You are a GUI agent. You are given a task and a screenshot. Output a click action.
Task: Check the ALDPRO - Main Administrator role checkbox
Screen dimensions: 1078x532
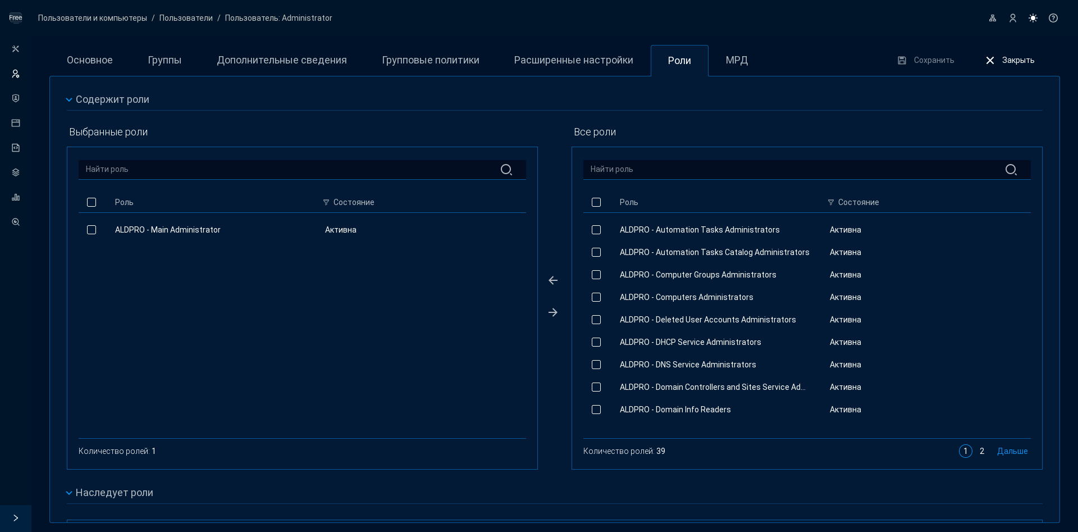point(92,230)
